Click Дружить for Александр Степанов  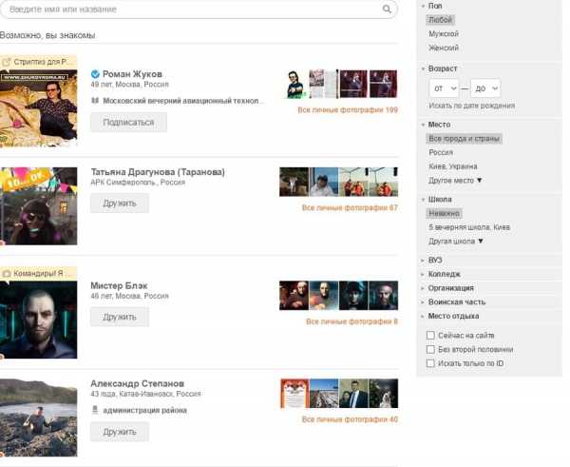tap(120, 432)
